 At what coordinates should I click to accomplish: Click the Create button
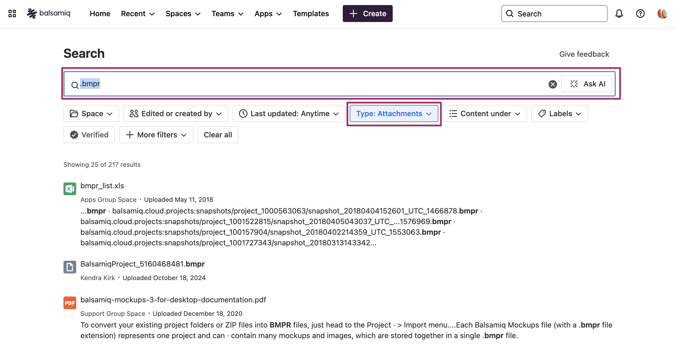coord(367,14)
